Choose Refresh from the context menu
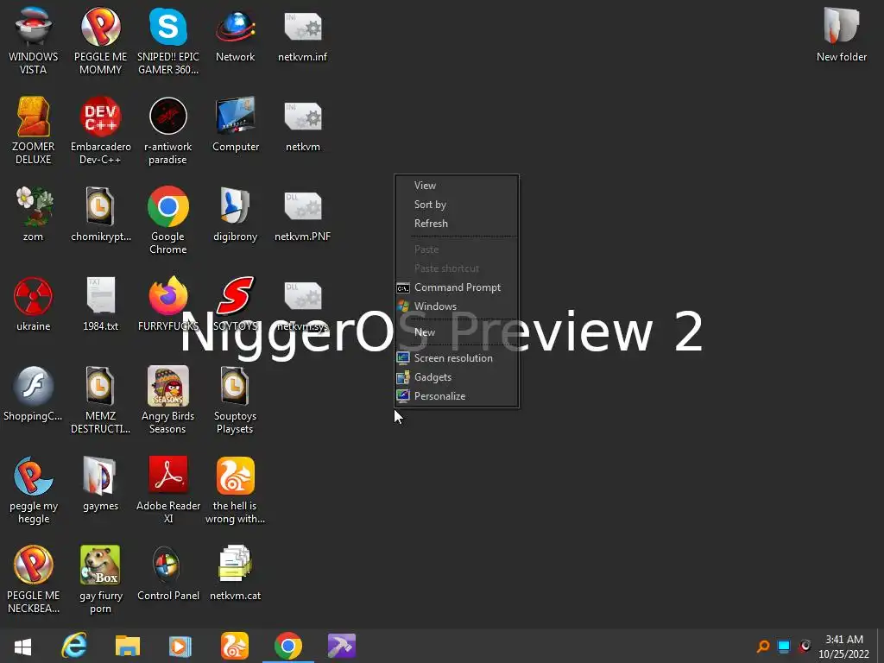 pyautogui.click(x=457, y=224)
